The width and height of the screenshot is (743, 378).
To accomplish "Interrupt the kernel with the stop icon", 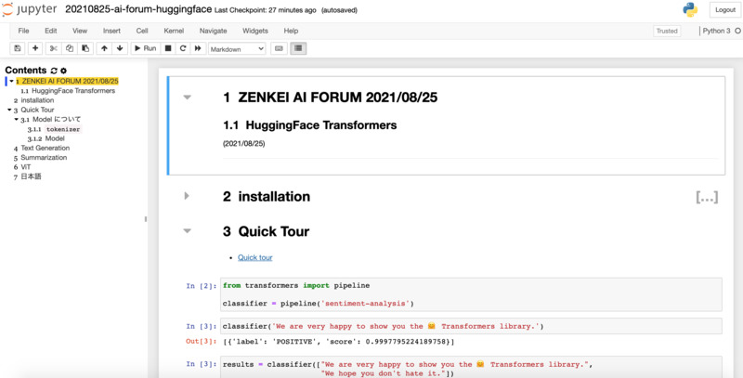I will (x=168, y=48).
